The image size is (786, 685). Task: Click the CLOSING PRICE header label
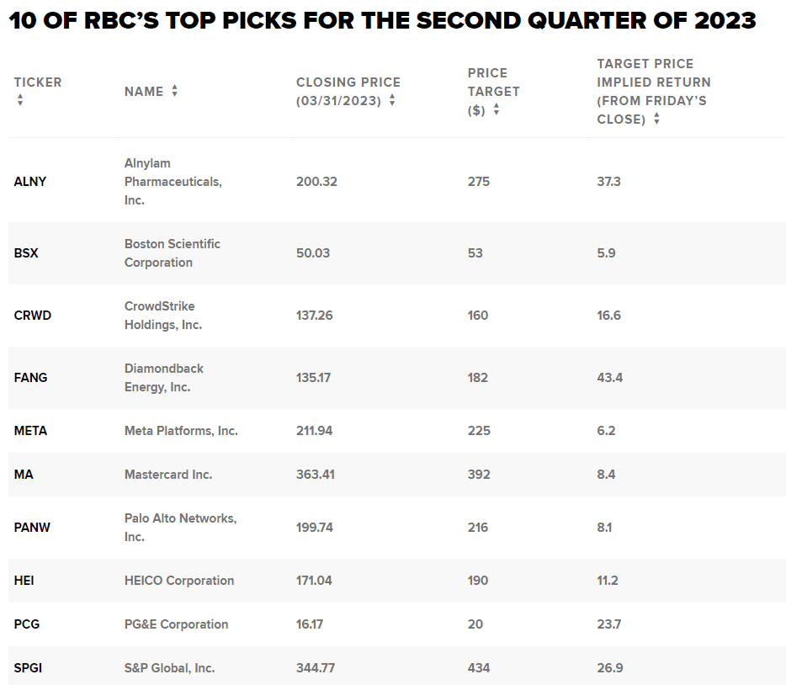click(x=348, y=82)
